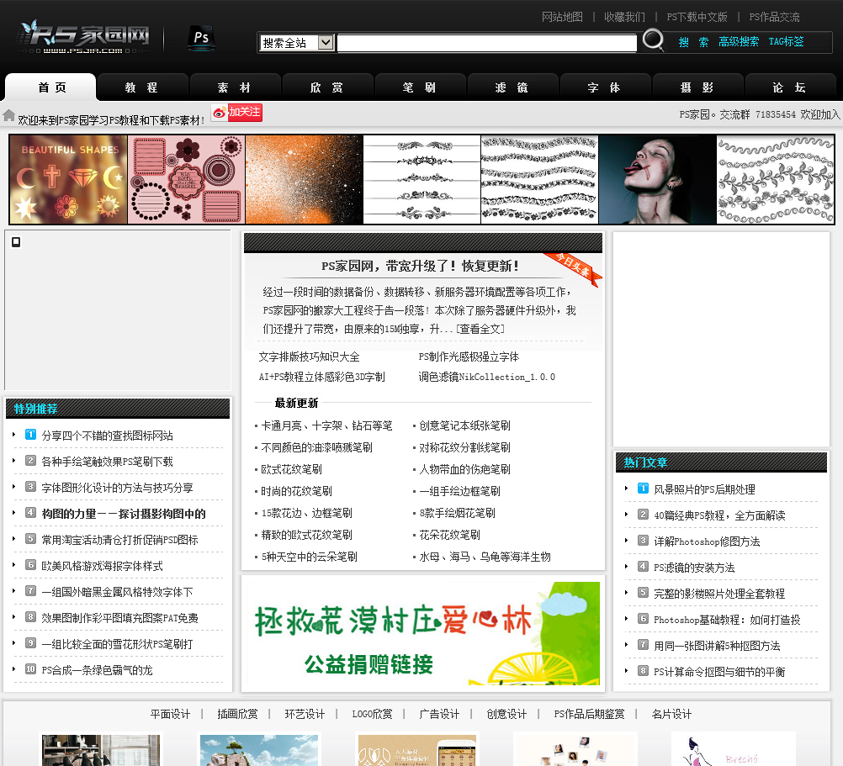Open 卡通月亮、十字架、钻石等笔 brush link

[x=327, y=426]
